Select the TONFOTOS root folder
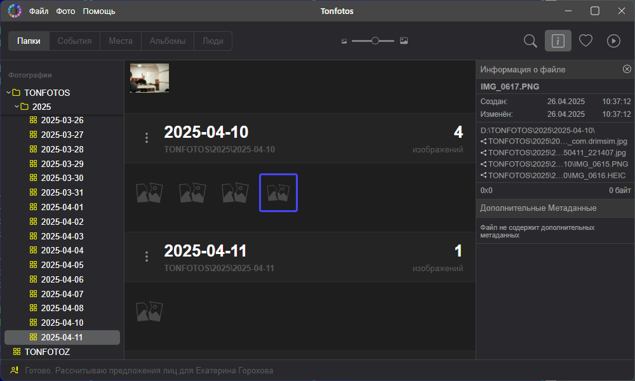Screen dimensions: 635x381 [x=47, y=93]
